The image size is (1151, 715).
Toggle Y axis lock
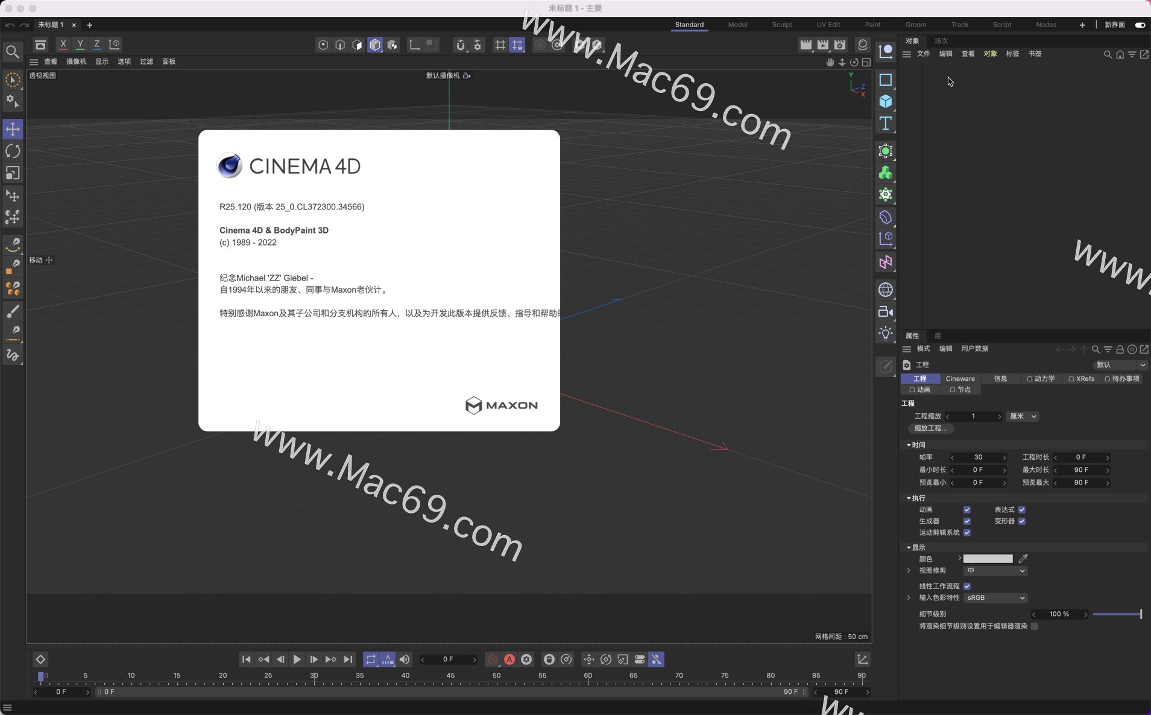pyautogui.click(x=80, y=45)
